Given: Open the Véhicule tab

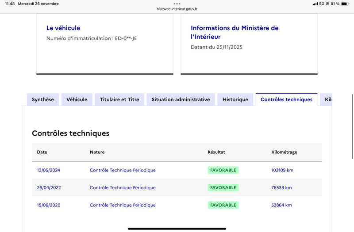Looking at the screenshot, I should (77, 99).
